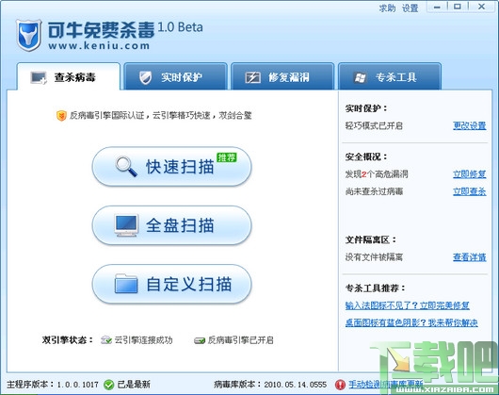Image resolution: width=499 pixels, height=395 pixels.
Task: Click the monitor icon on 全盘扫描
Action: pos(126,225)
